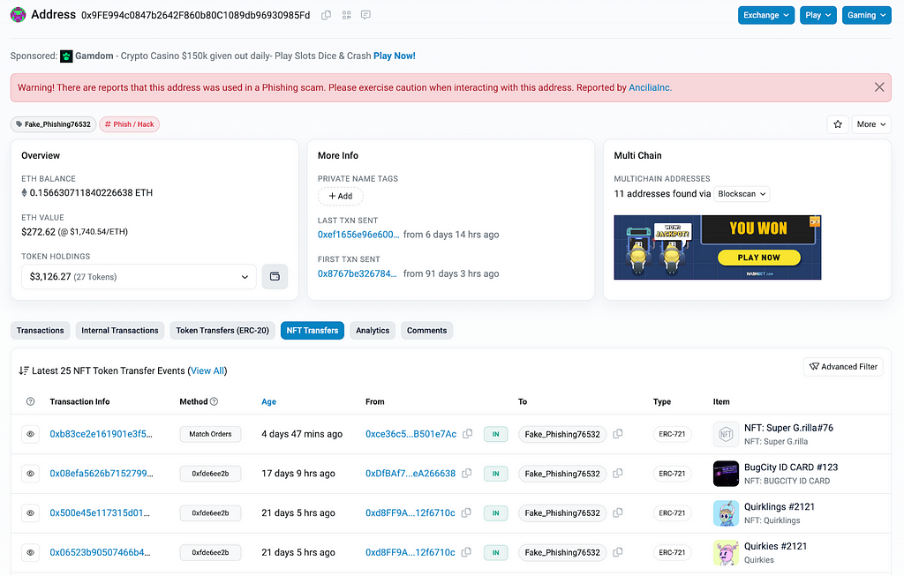
Task: Open the token holdings wallet view icon
Action: [x=275, y=276]
